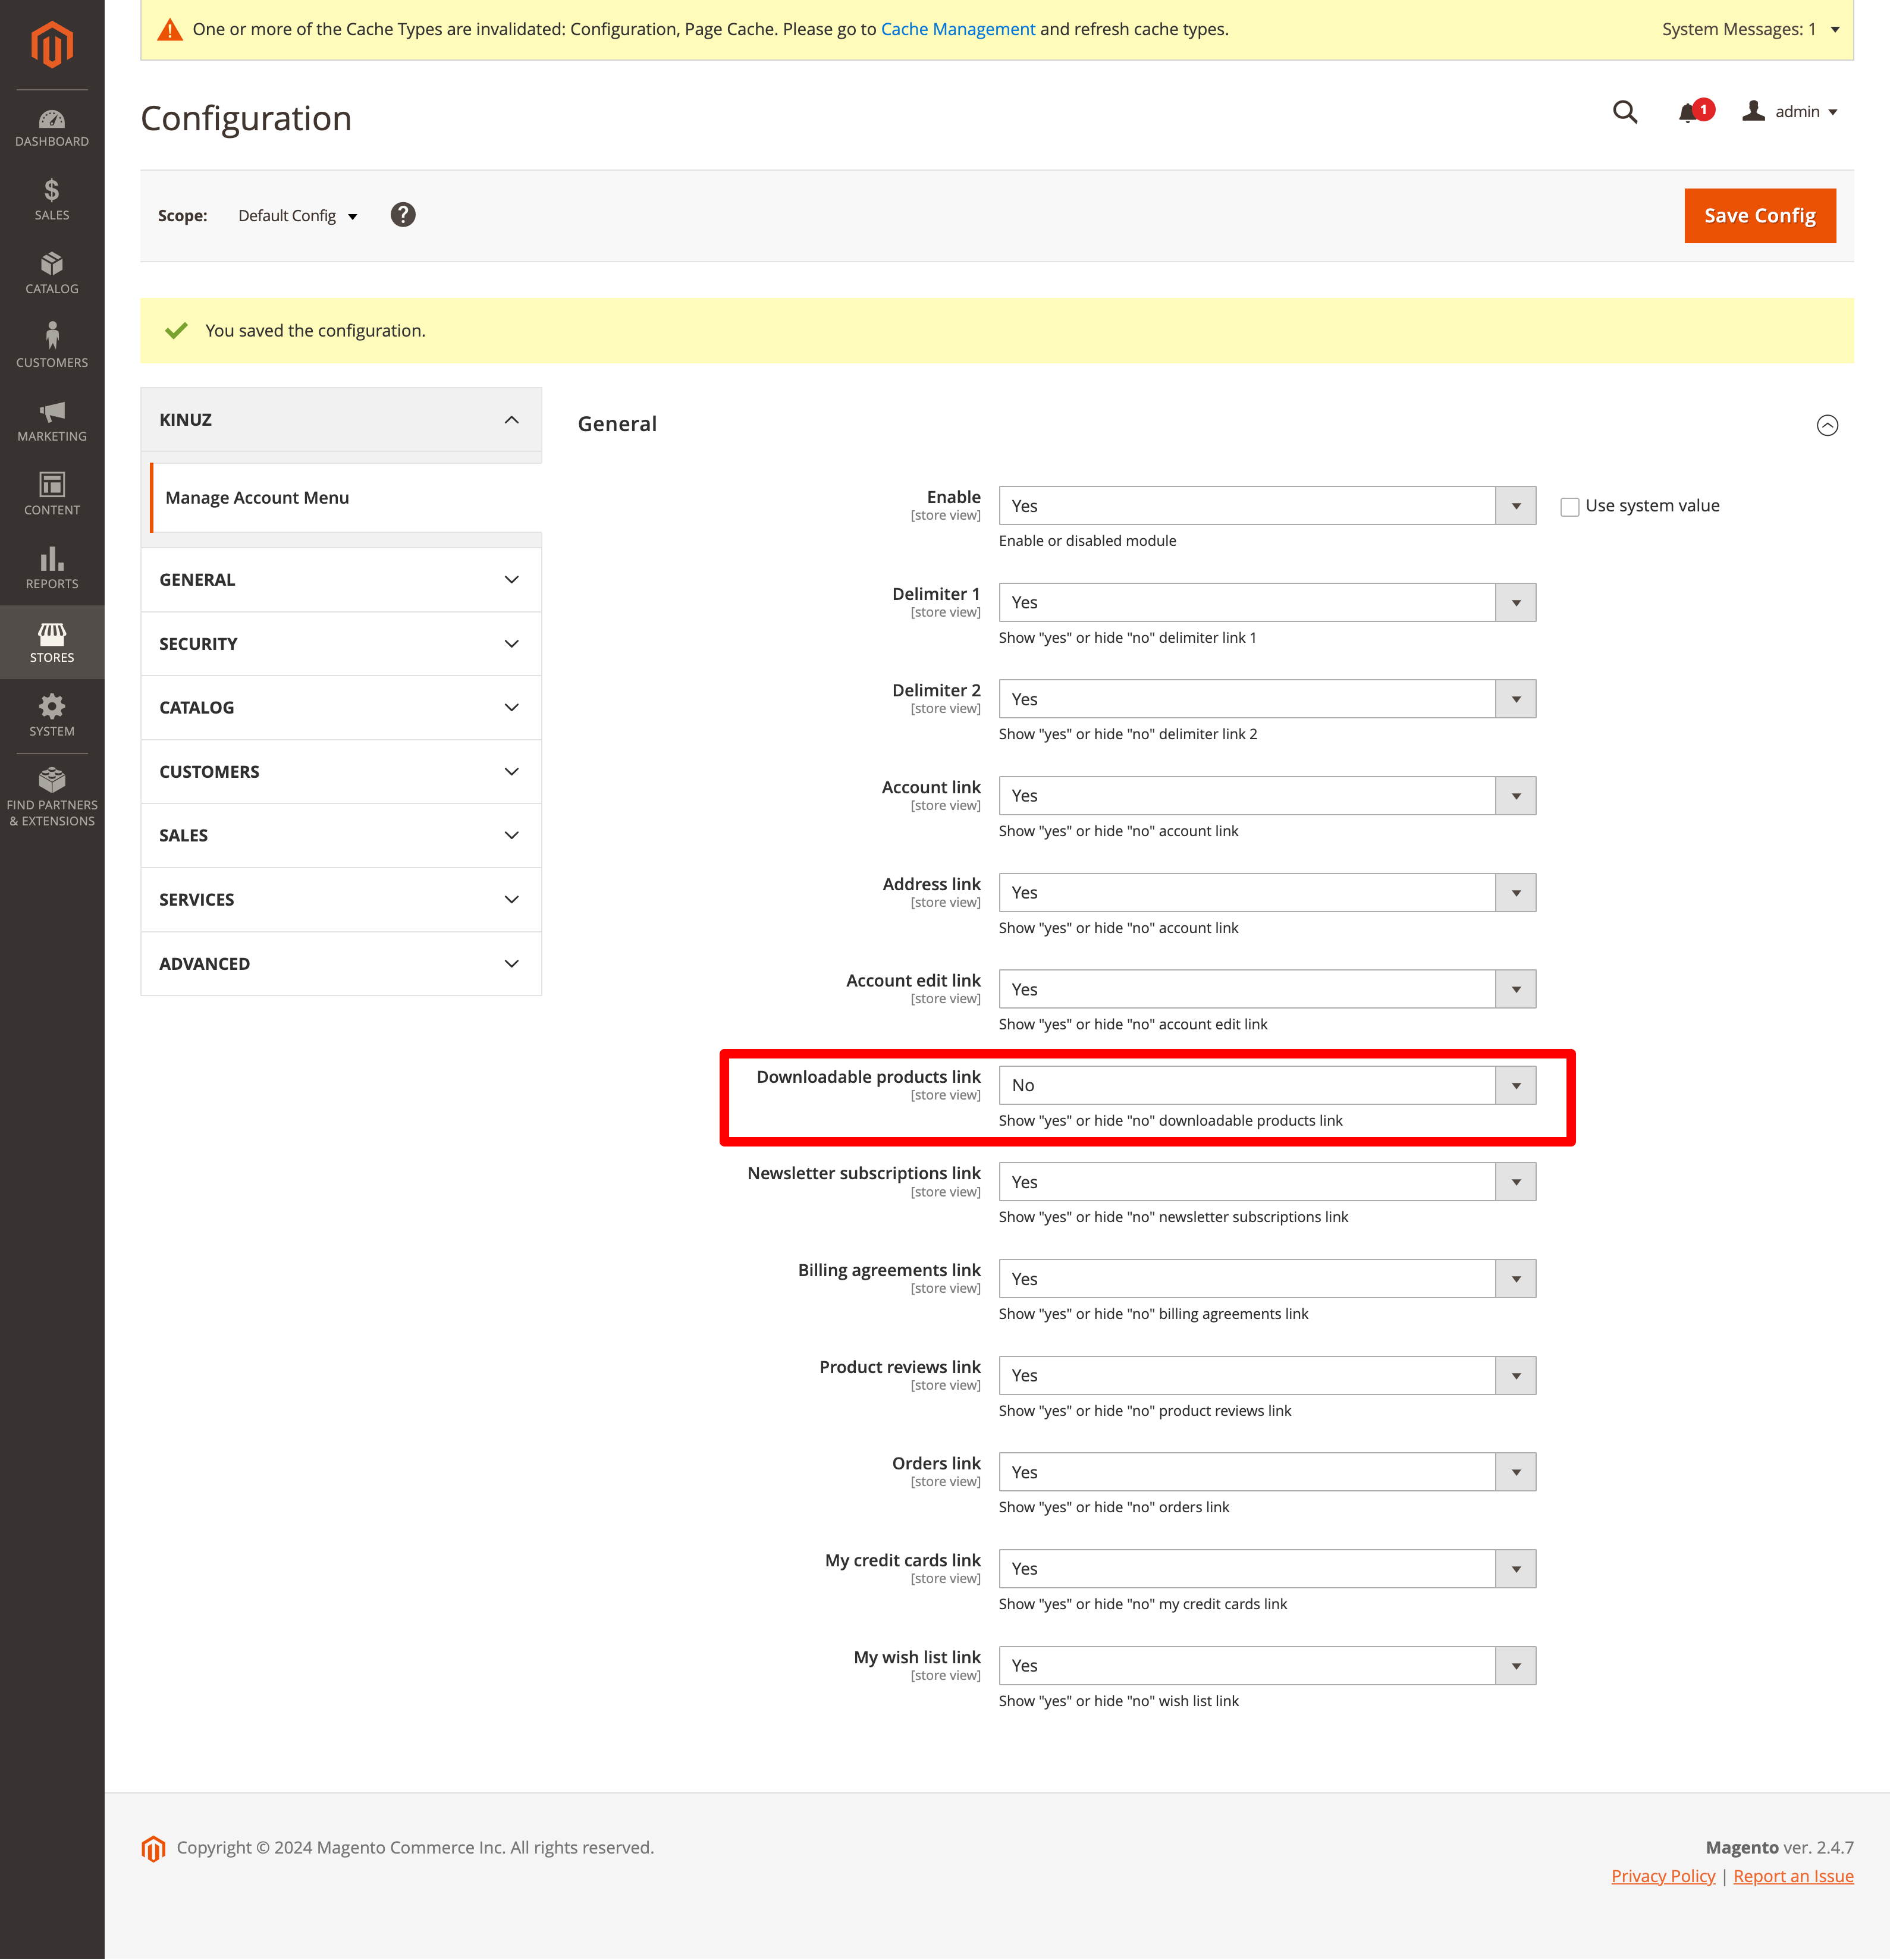Click the magnifying glass search icon
The width and height of the screenshot is (1890, 1960).
click(1625, 112)
